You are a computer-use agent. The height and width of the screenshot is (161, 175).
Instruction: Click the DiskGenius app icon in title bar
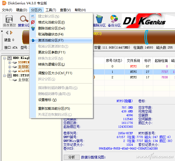pyautogui.click(x=4, y=3)
